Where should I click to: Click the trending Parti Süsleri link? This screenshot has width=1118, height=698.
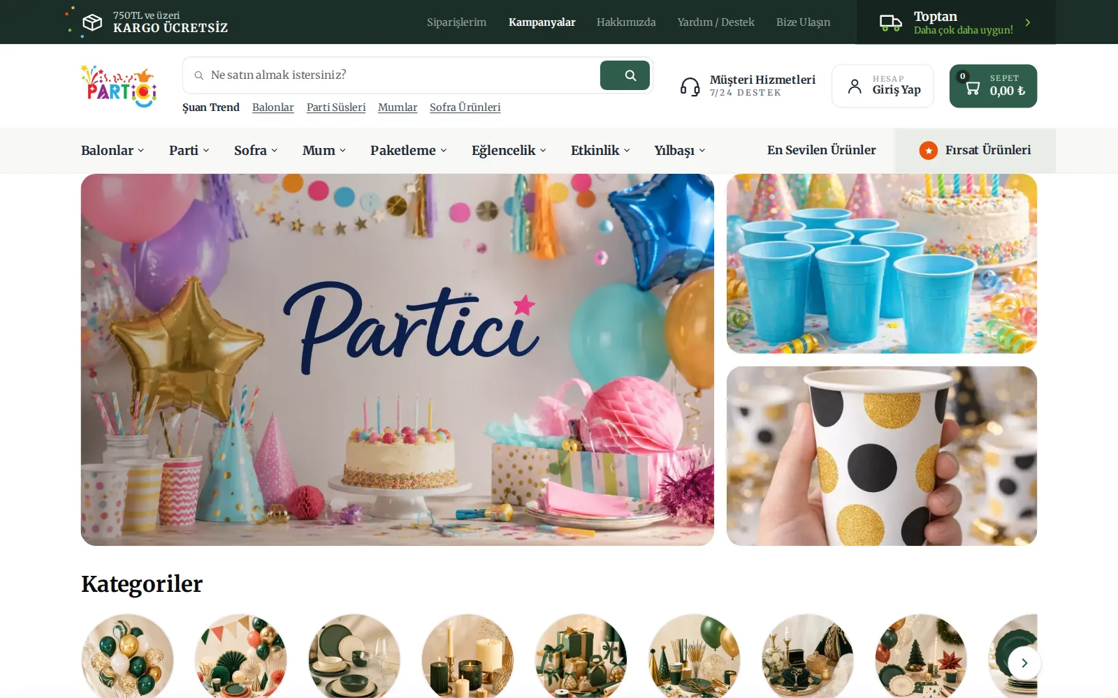[x=336, y=107]
